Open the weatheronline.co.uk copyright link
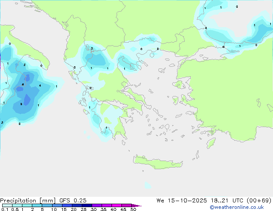The height and width of the screenshot is (211, 273). coord(237,207)
